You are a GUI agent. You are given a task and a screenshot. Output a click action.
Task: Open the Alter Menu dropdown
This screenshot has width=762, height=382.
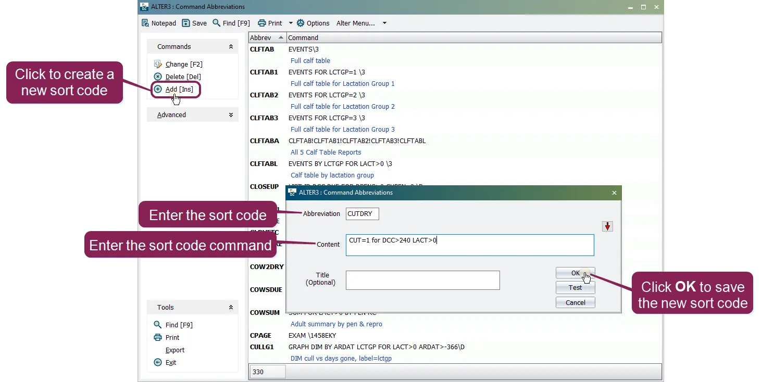pos(361,23)
